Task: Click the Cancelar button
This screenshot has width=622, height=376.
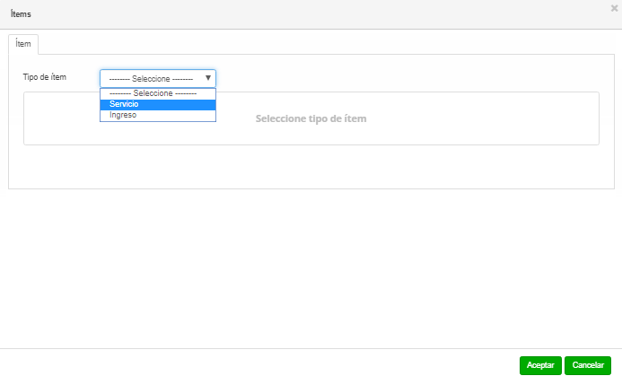Action: point(588,365)
